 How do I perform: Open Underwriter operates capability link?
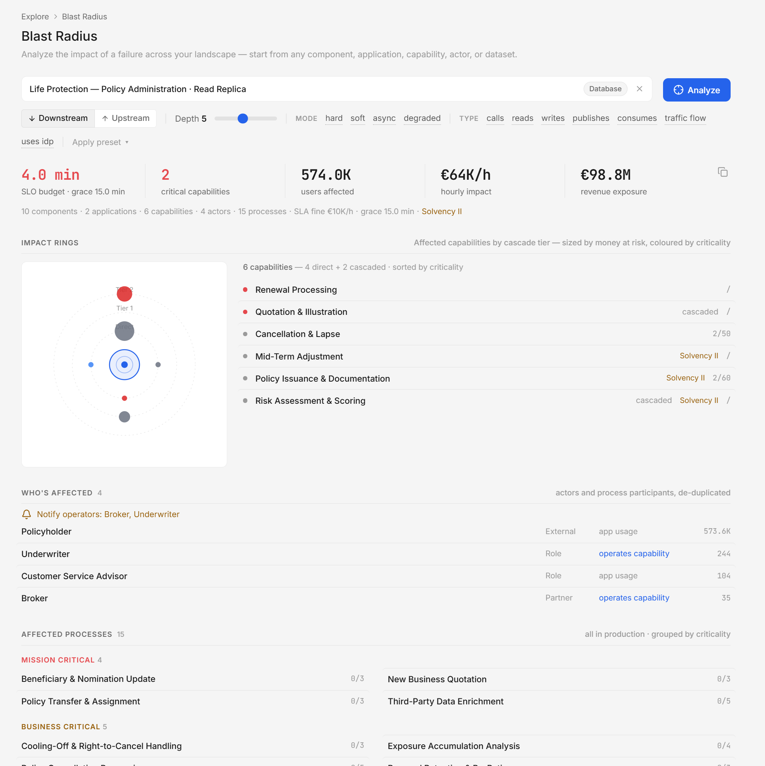coord(634,553)
